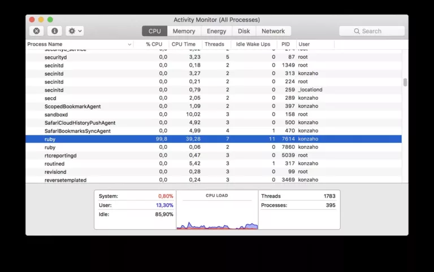Select the reversetemplated process row

point(214,179)
